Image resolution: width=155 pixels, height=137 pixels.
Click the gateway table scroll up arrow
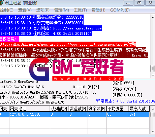[153, 109]
